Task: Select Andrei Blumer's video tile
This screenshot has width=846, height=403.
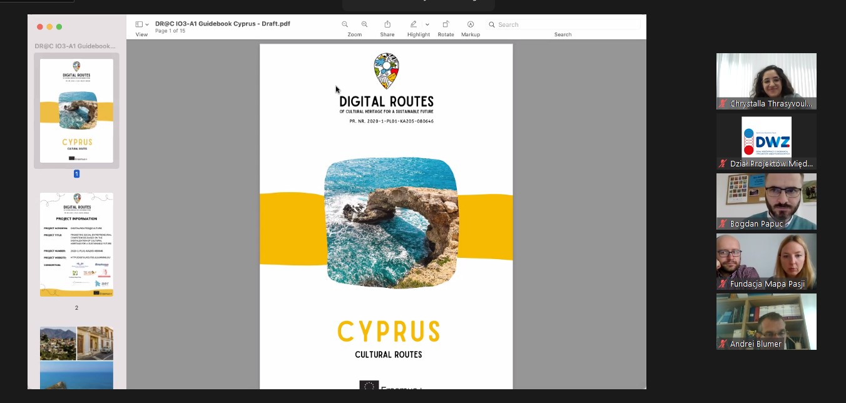Action: coord(767,322)
